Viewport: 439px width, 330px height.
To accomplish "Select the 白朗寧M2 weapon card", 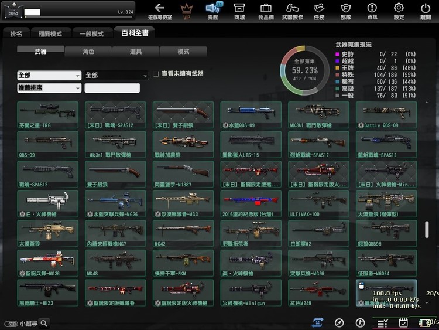I will (318, 233).
